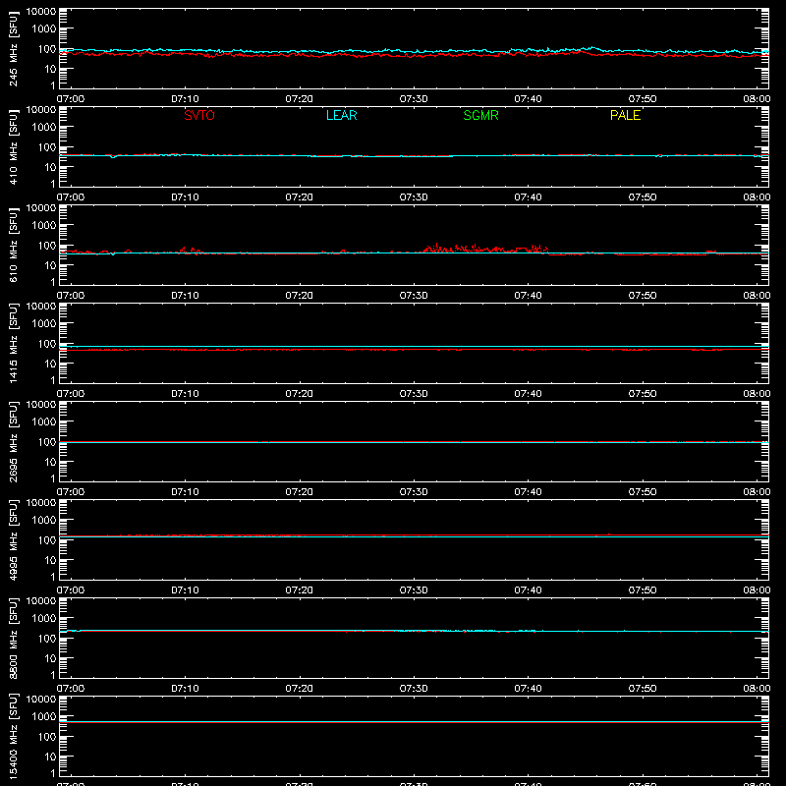The width and height of the screenshot is (786, 786).
Task: Click the 10 y-axis value on the 1415 MHz plot
Action: (50, 364)
